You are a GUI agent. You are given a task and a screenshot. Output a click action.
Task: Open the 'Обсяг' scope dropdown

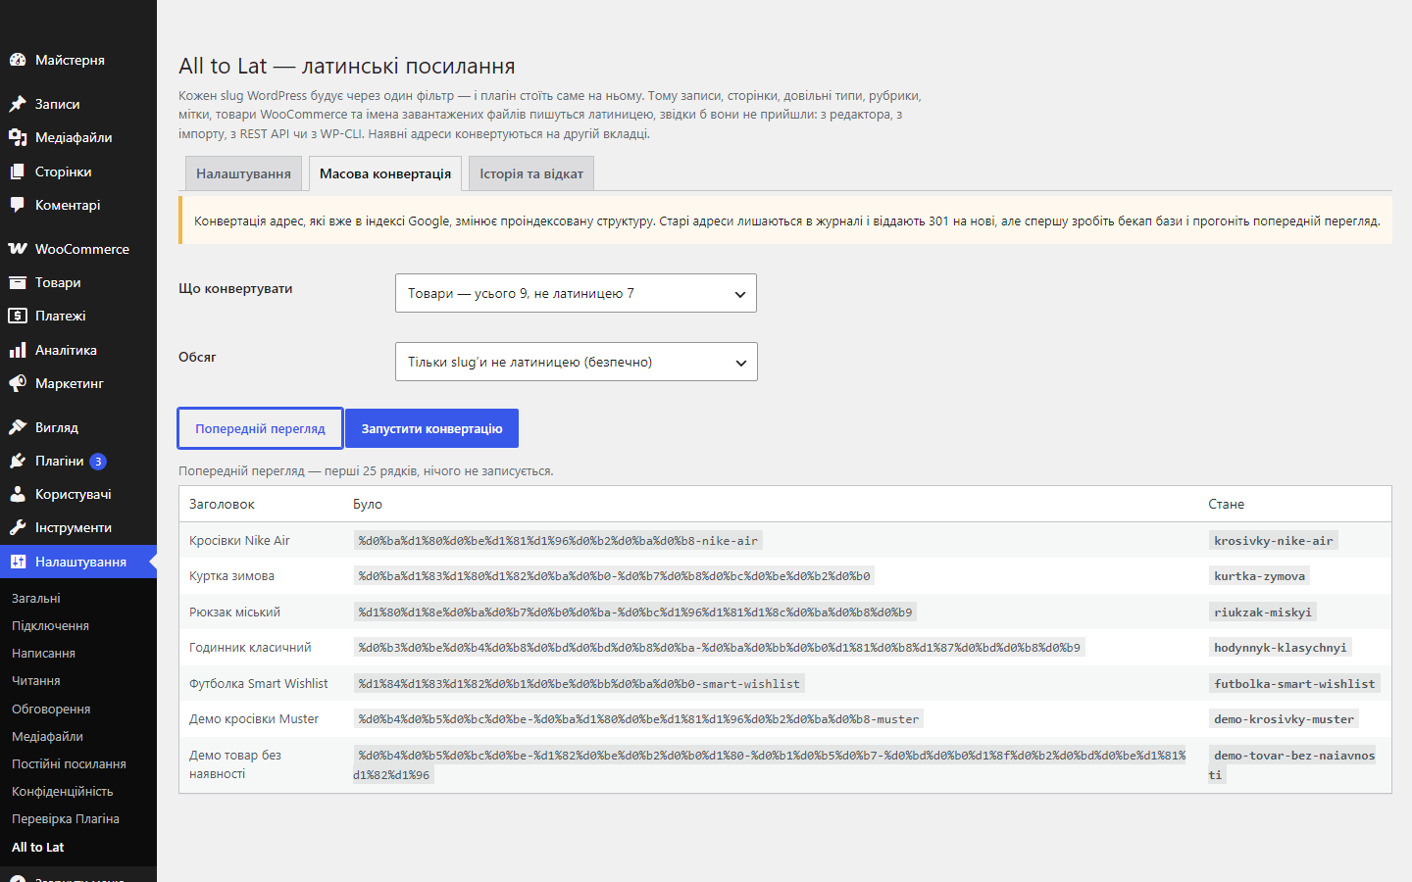pyautogui.click(x=576, y=362)
